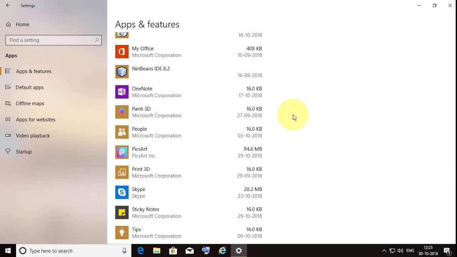Click the OneNote app icon
Viewport: 457px width, 257px height.
coord(122,92)
